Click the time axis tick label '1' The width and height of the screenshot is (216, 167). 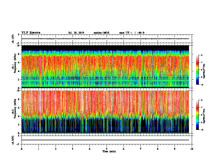[x=38, y=149]
